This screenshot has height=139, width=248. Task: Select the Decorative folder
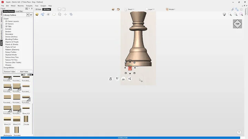pos(9,34)
